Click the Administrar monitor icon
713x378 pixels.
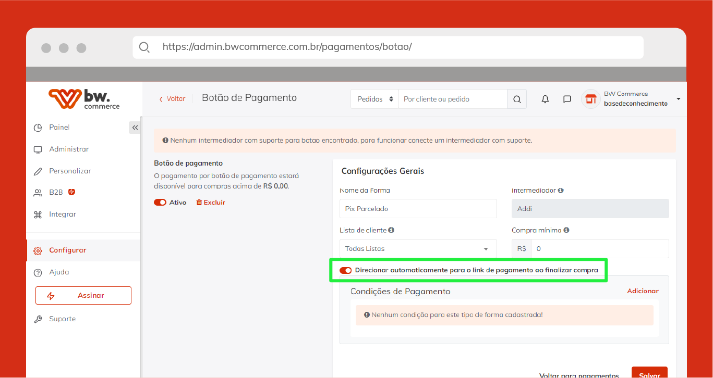coord(38,149)
